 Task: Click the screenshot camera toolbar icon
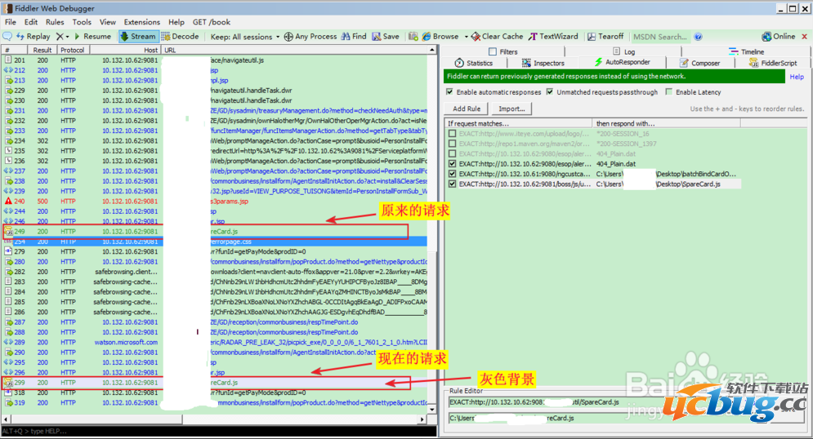[413, 36]
